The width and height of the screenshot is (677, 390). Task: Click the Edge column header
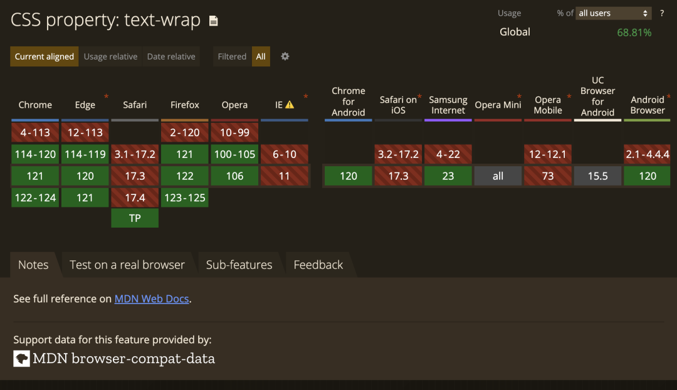(85, 105)
